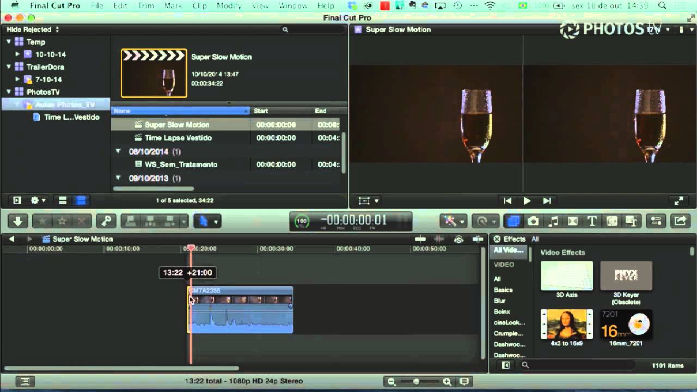
Task: Toggle timeline snapping button
Action: pyautogui.click(x=478, y=239)
